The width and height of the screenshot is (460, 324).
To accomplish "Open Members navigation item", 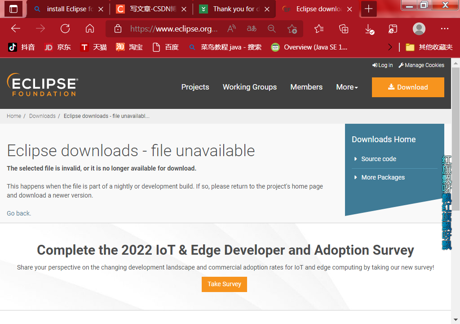I will [306, 87].
